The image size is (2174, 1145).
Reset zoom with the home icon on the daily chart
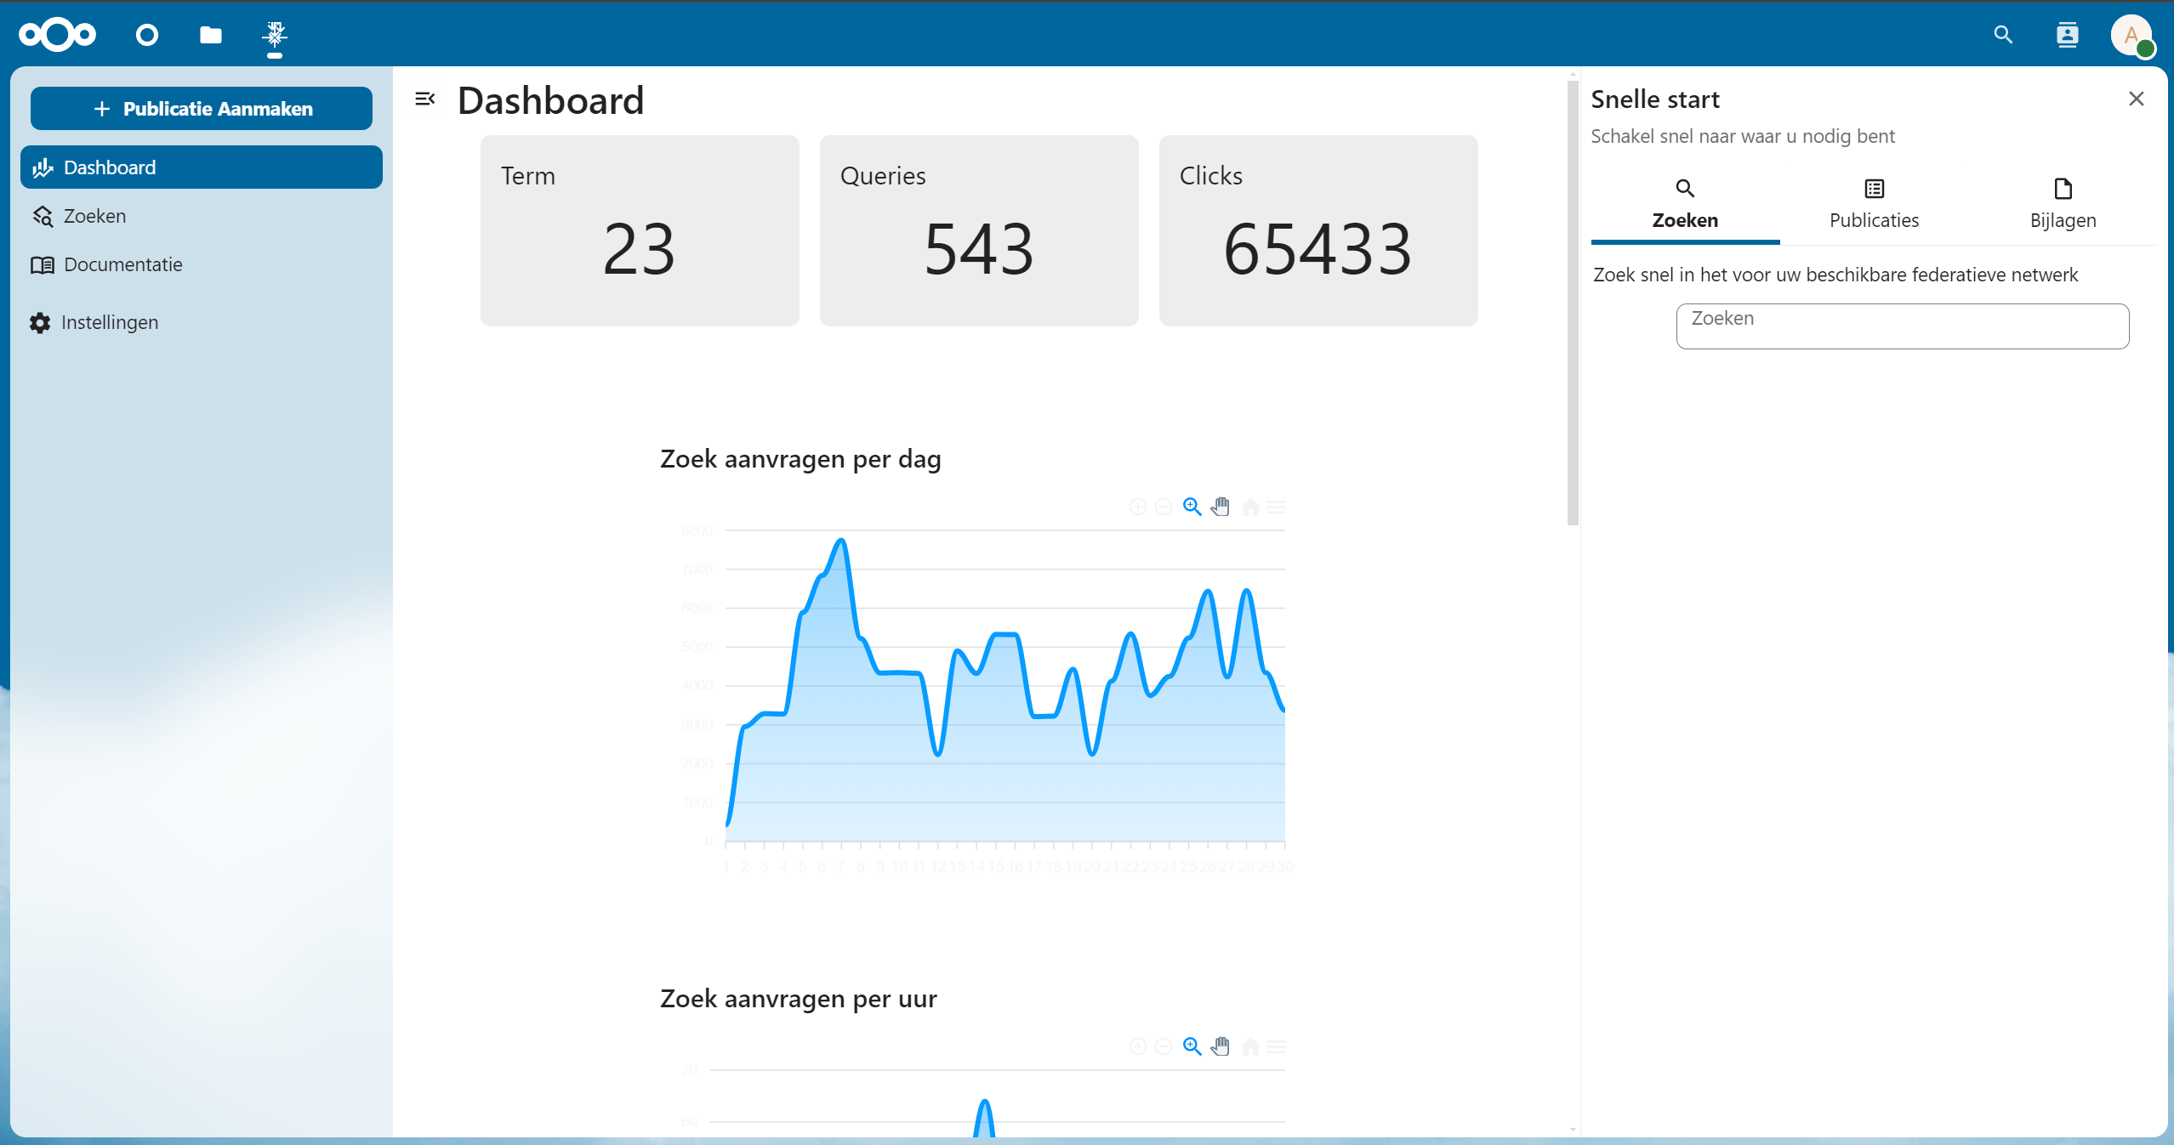[1250, 507]
